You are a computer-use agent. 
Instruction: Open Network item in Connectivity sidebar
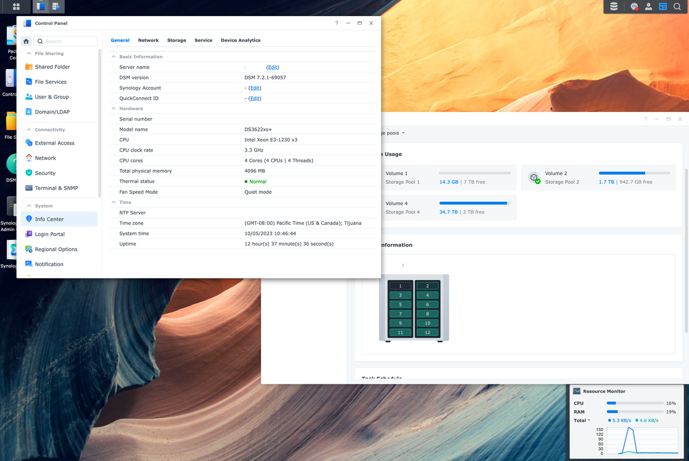point(59,158)
